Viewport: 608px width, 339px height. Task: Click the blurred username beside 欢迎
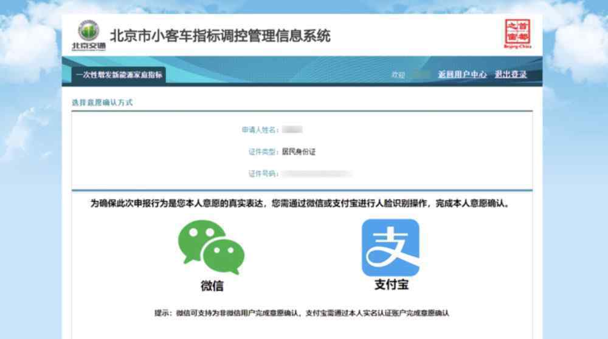point(420,75)
